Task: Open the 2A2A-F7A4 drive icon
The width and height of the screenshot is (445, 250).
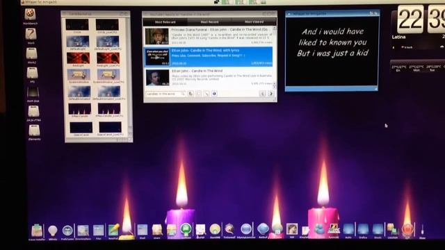Action: tap(33, 112)
